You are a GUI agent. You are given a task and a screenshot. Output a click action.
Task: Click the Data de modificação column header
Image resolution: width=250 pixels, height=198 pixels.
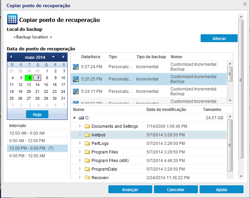pos(166,109)
